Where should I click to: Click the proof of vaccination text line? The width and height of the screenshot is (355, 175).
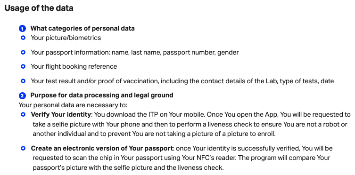(x=182, y=81)
